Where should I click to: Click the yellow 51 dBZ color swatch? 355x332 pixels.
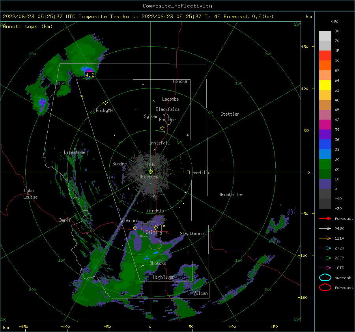(x=325, y=85)
